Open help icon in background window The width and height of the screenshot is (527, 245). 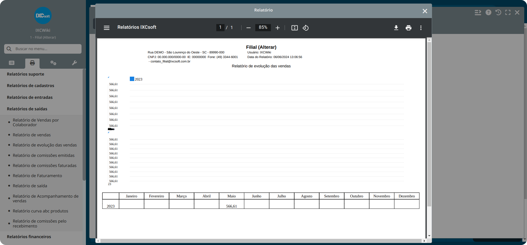click(488, 13)
